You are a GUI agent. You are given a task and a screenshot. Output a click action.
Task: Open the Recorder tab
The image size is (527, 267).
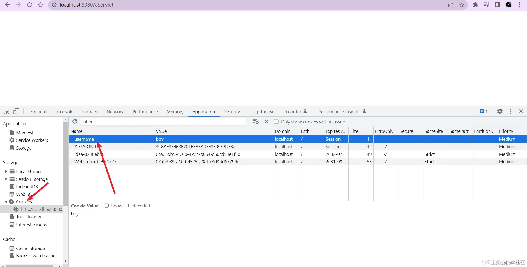[295, 112]
